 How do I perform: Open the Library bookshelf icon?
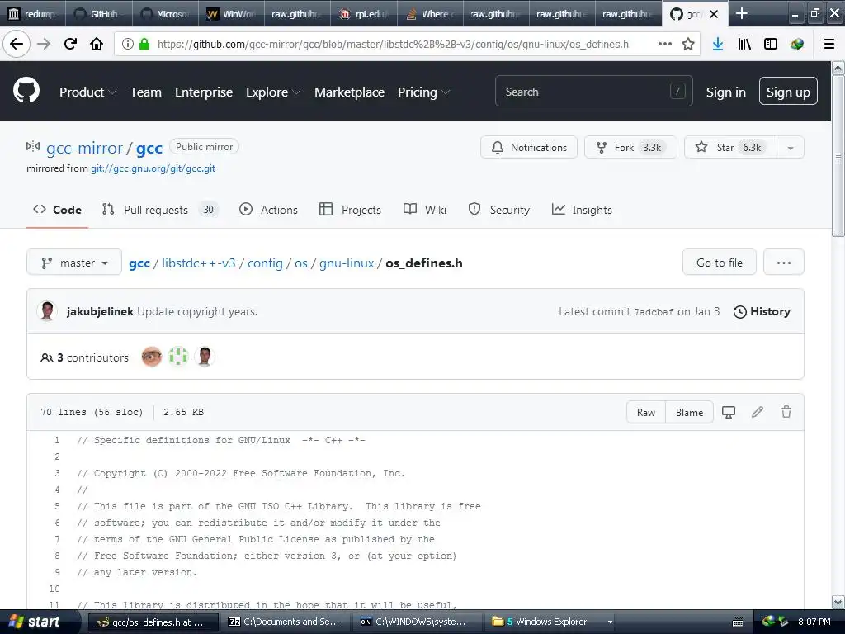744,44
